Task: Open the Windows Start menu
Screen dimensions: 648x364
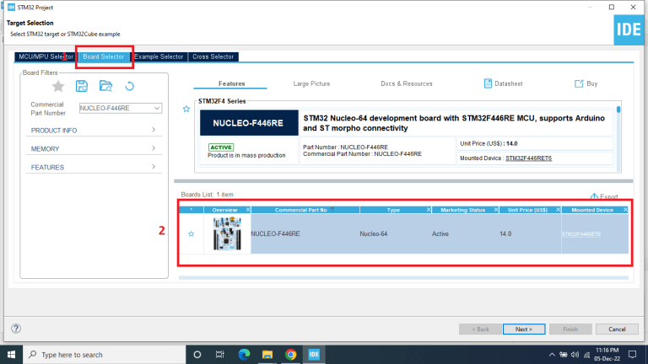Action: click(x=11, y=355)
